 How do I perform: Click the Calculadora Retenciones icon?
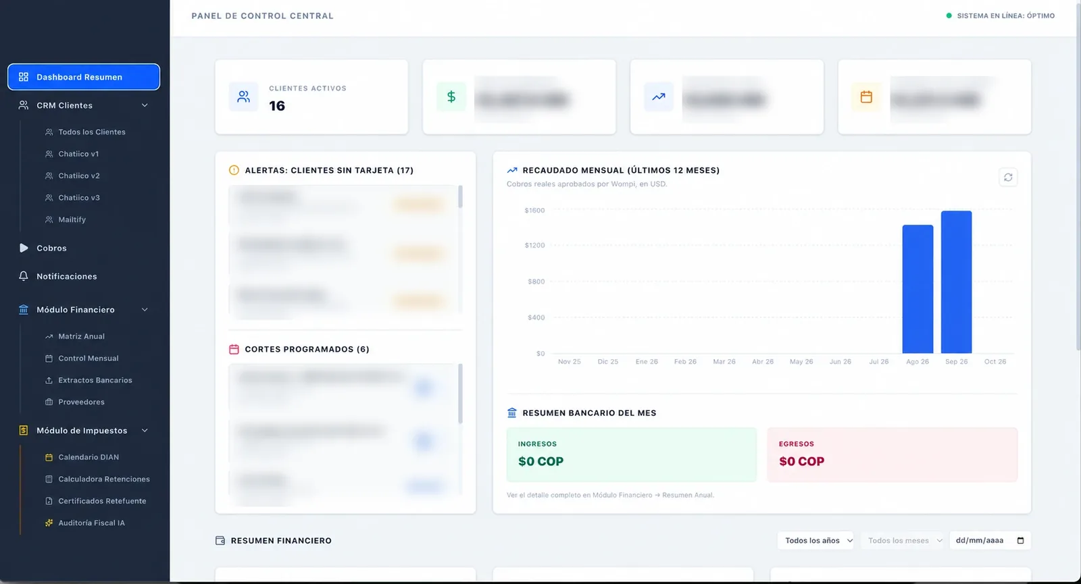(49, 479)
